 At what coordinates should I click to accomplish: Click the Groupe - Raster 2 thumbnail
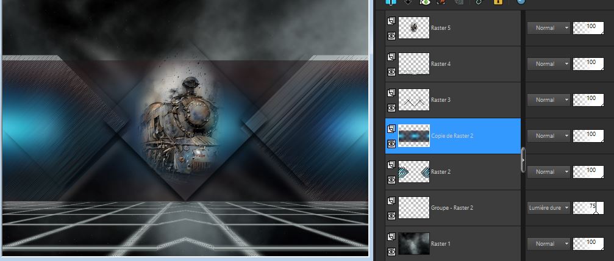click(x=414, y=208)
